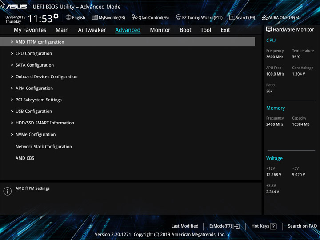Click the EzMode exit arrow icon
Image resolution: width=320 pixels, height=240 pixels.
(x=236, y=226)
